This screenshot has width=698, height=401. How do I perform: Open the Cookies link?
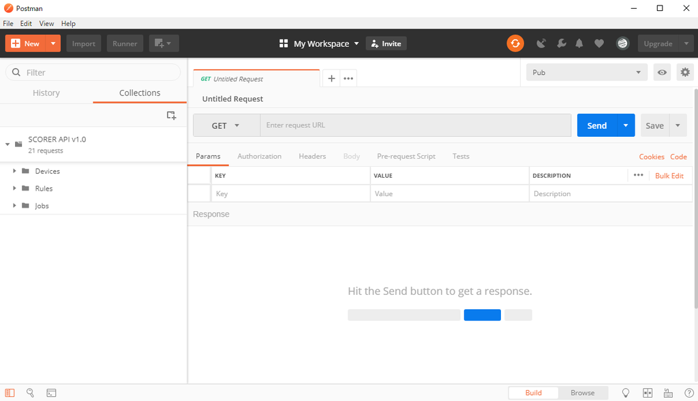(651, 157)
